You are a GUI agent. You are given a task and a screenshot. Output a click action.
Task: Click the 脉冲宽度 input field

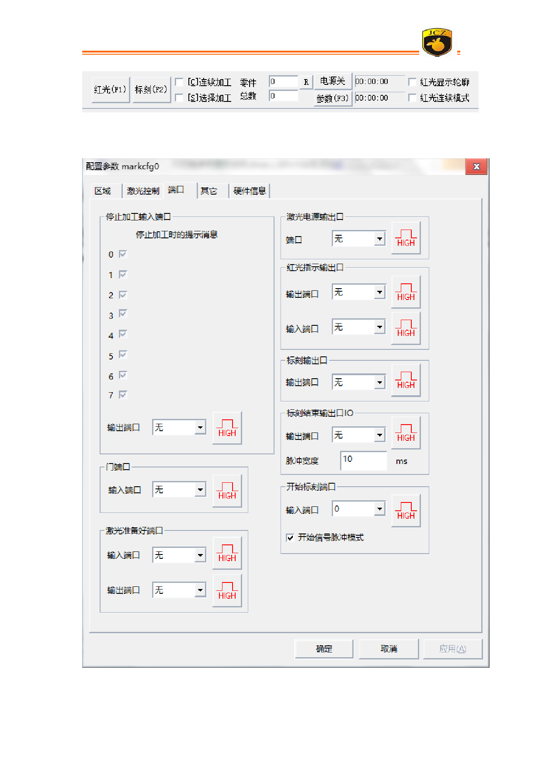coord(363,460)
